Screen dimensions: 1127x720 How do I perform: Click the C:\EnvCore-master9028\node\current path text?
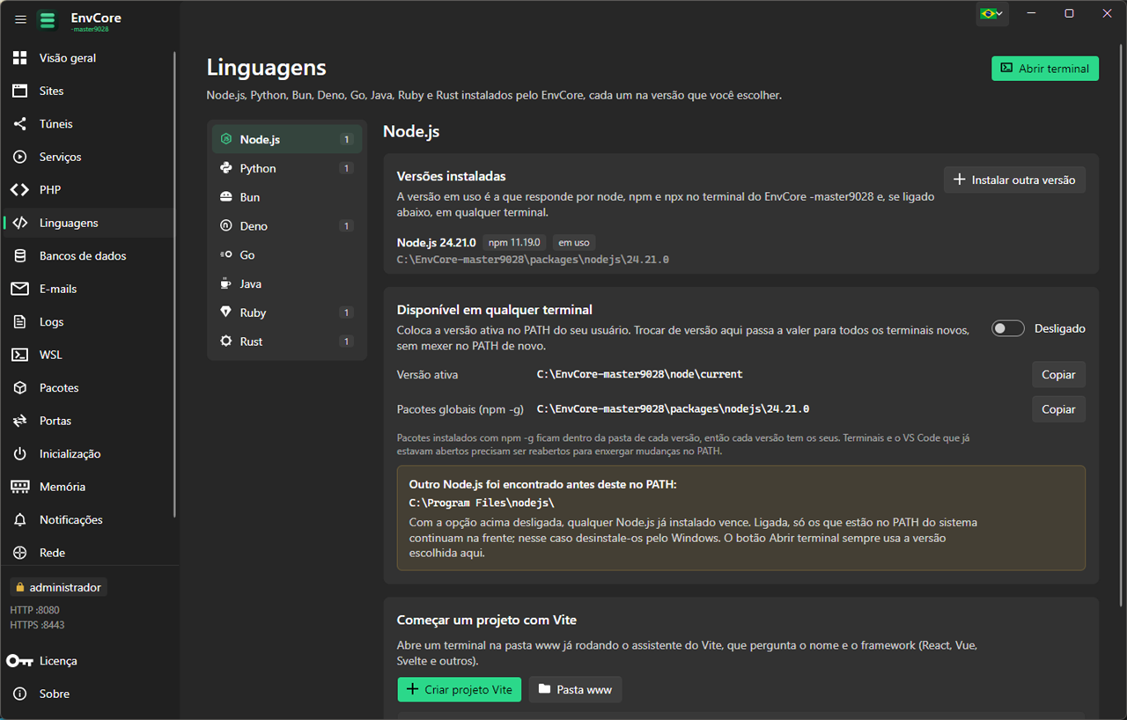point(640,374)
